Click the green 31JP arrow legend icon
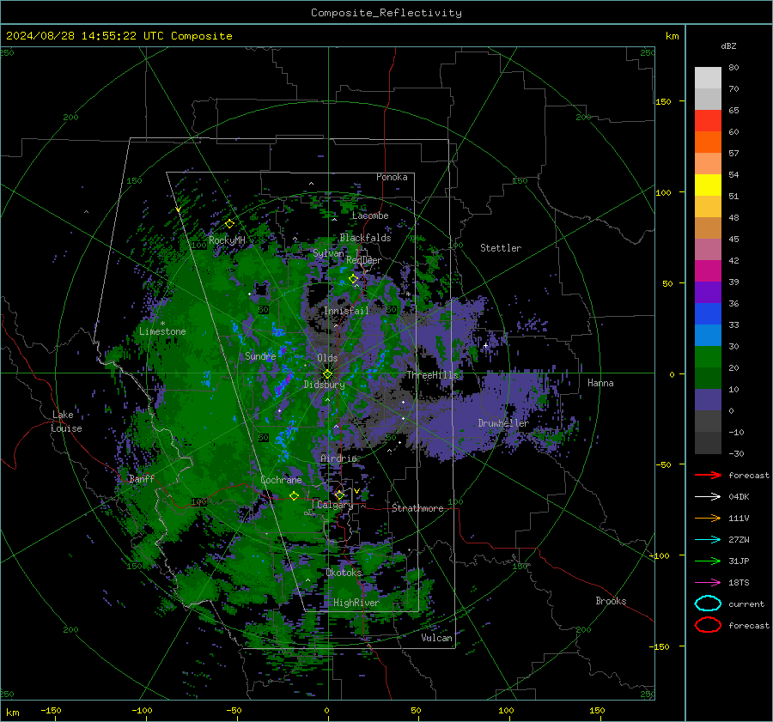Image resolution: width=773 pixels, height=722 pixels. (x=708, y=561)
